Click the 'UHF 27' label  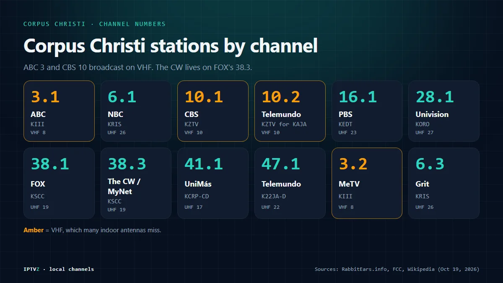pyautogui.click(x=425, y=132)
